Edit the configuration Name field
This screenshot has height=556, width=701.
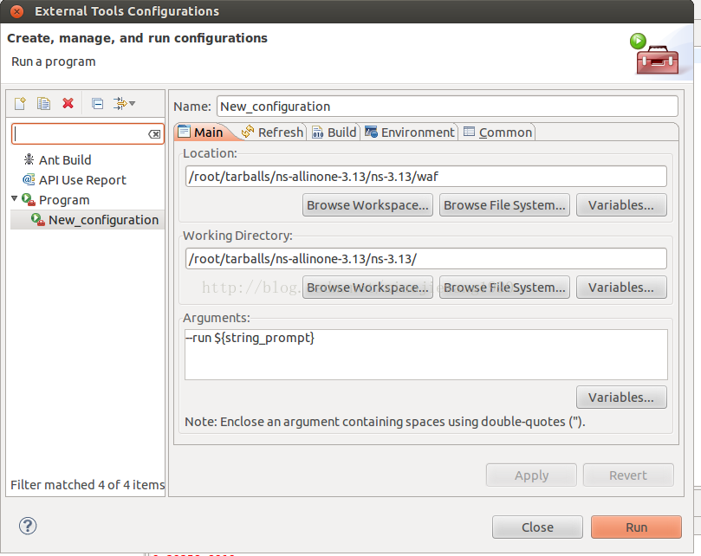click(447, 107)
